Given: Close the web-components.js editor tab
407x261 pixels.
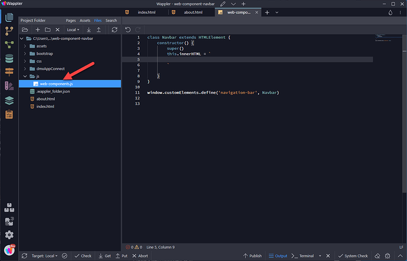Looking at the screenshot, I should point(257,12).
